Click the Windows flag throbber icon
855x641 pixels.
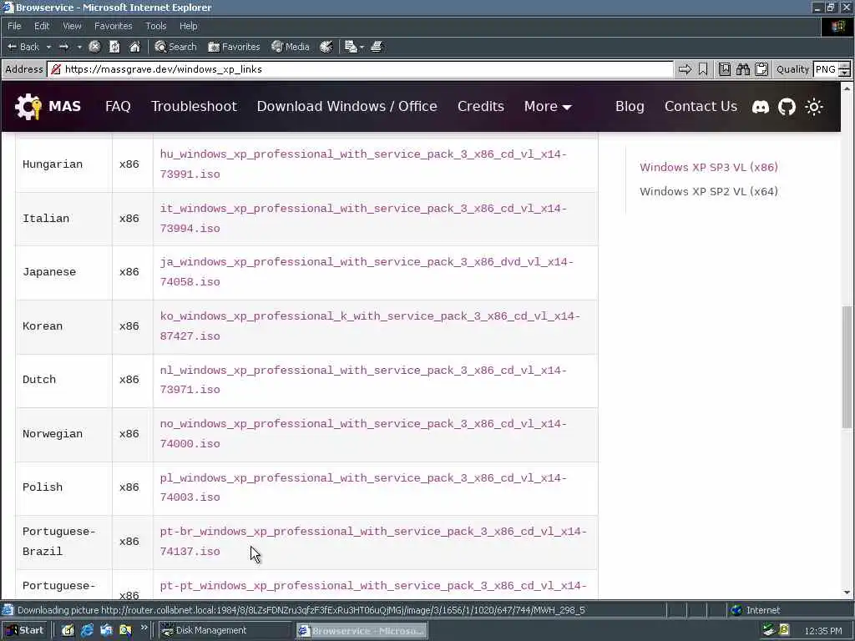point(838,26)
